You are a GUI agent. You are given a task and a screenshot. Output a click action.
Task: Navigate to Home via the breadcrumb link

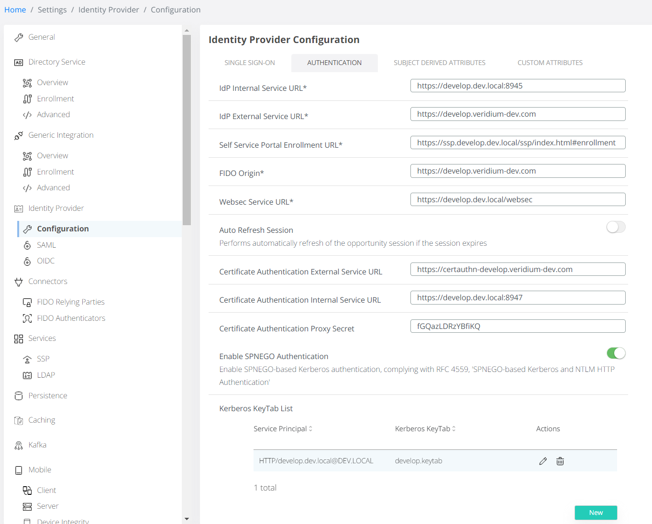15,9
